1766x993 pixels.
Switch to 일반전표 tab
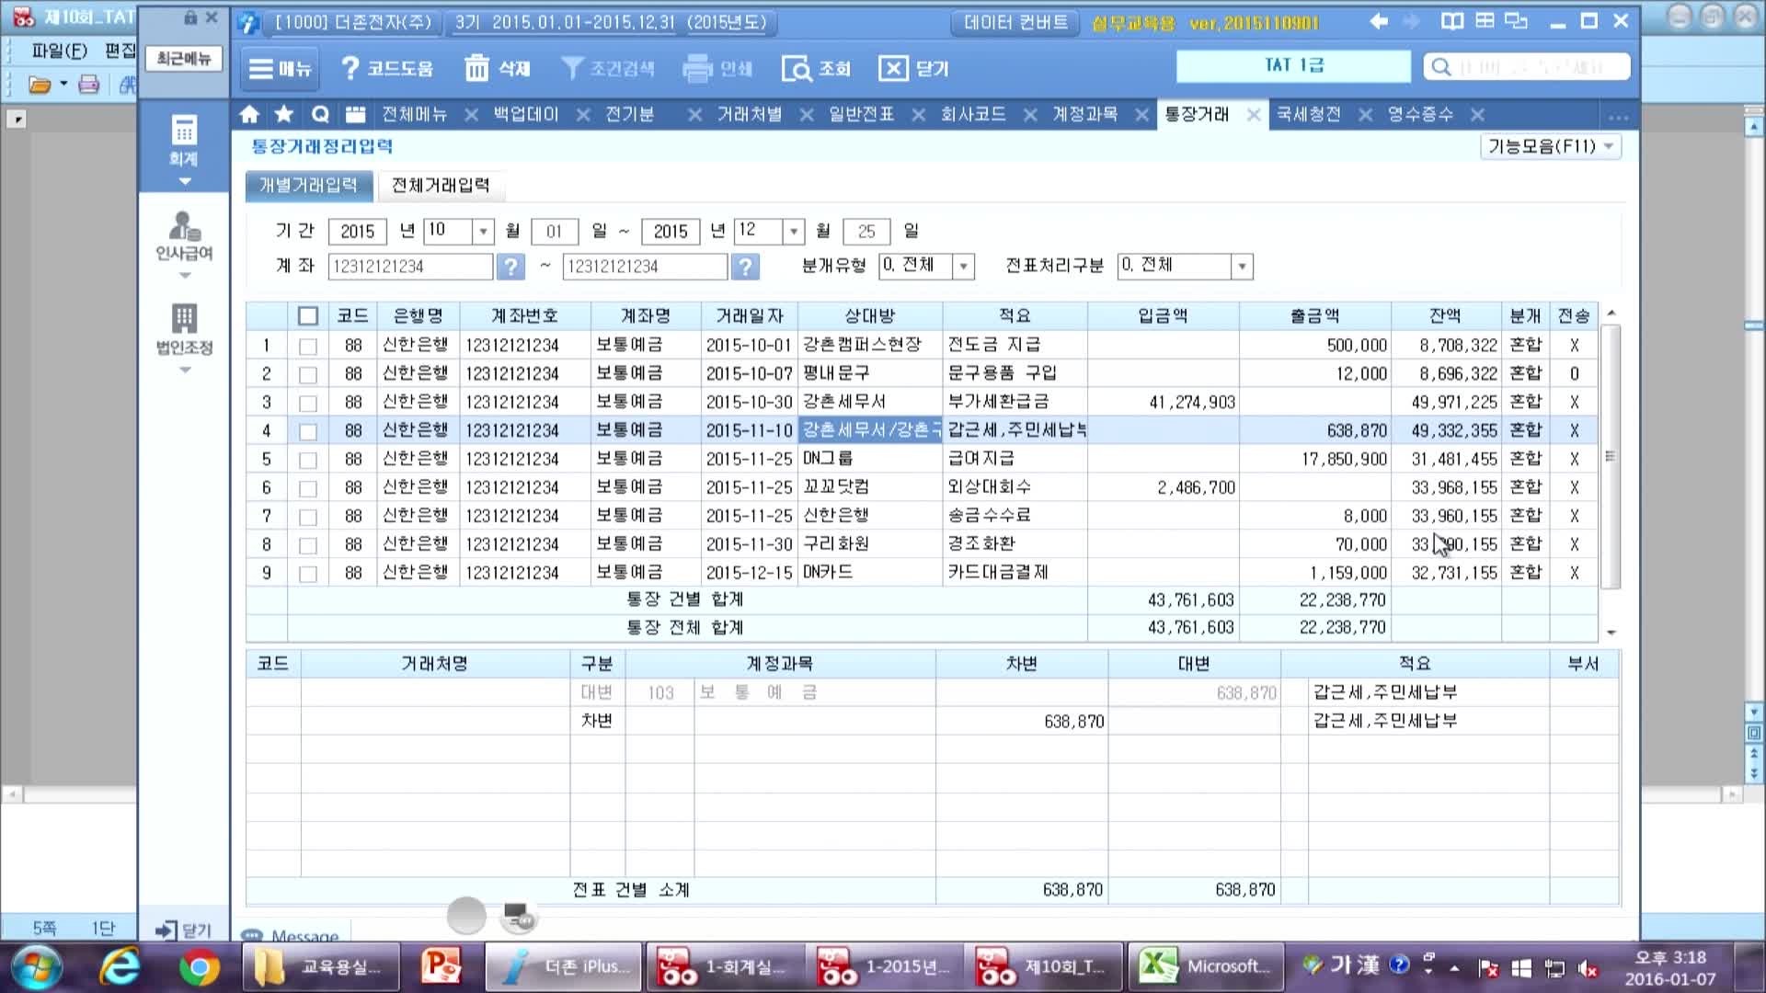[x=861, y=114]
